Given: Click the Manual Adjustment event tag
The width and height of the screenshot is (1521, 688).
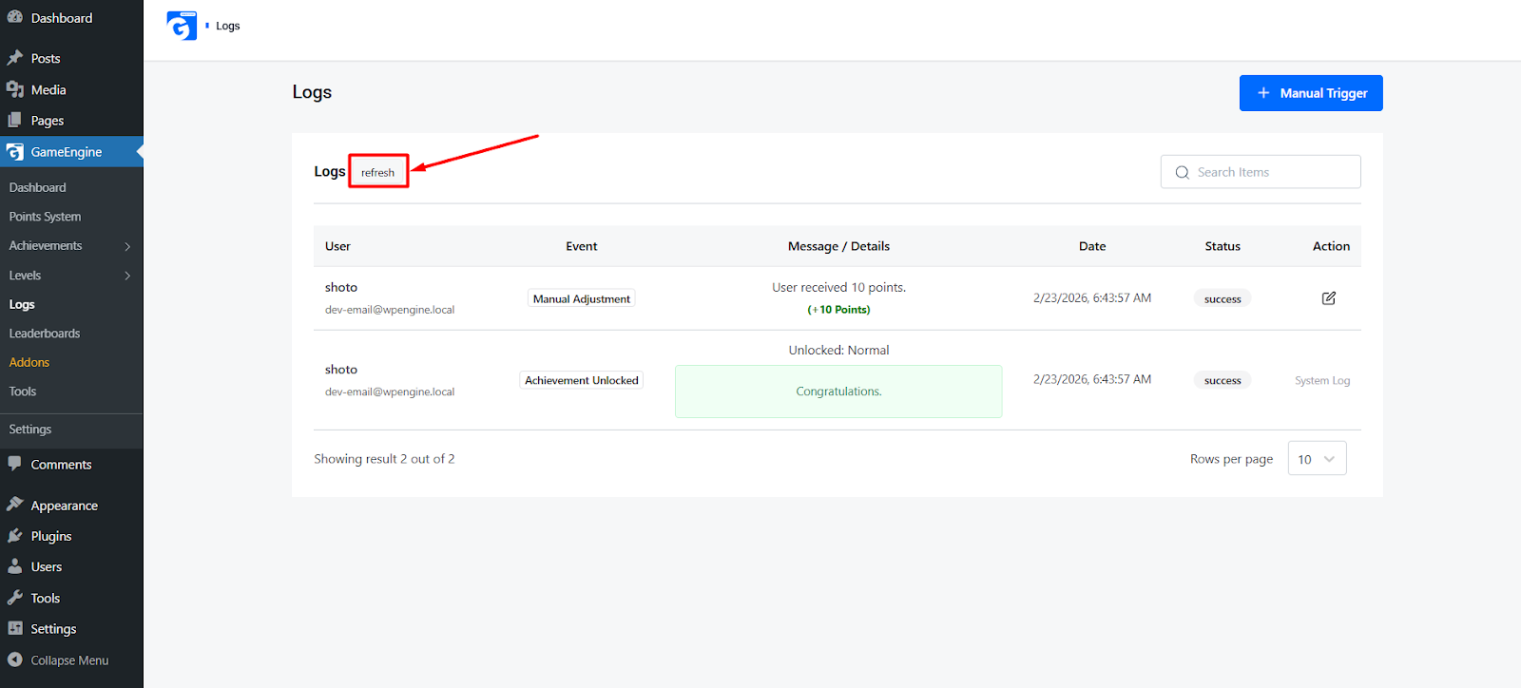Looking at the screenshot, I should 582,298.
